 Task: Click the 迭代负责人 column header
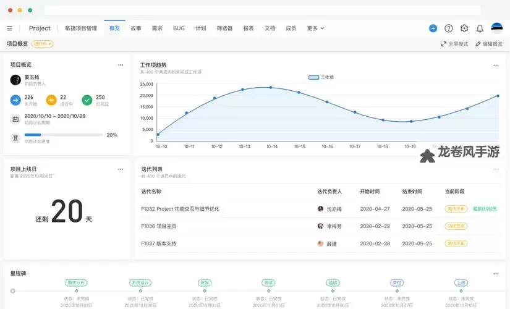329,192
